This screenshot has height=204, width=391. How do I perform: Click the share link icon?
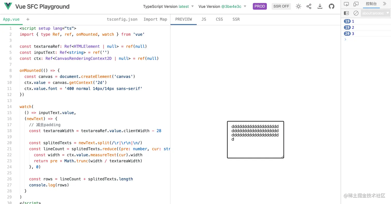click(x=309, y=6)
